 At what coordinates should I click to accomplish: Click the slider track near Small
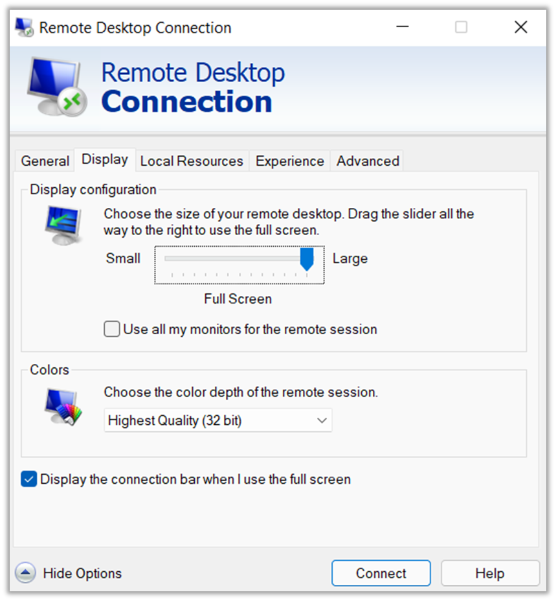pos(172,258)
